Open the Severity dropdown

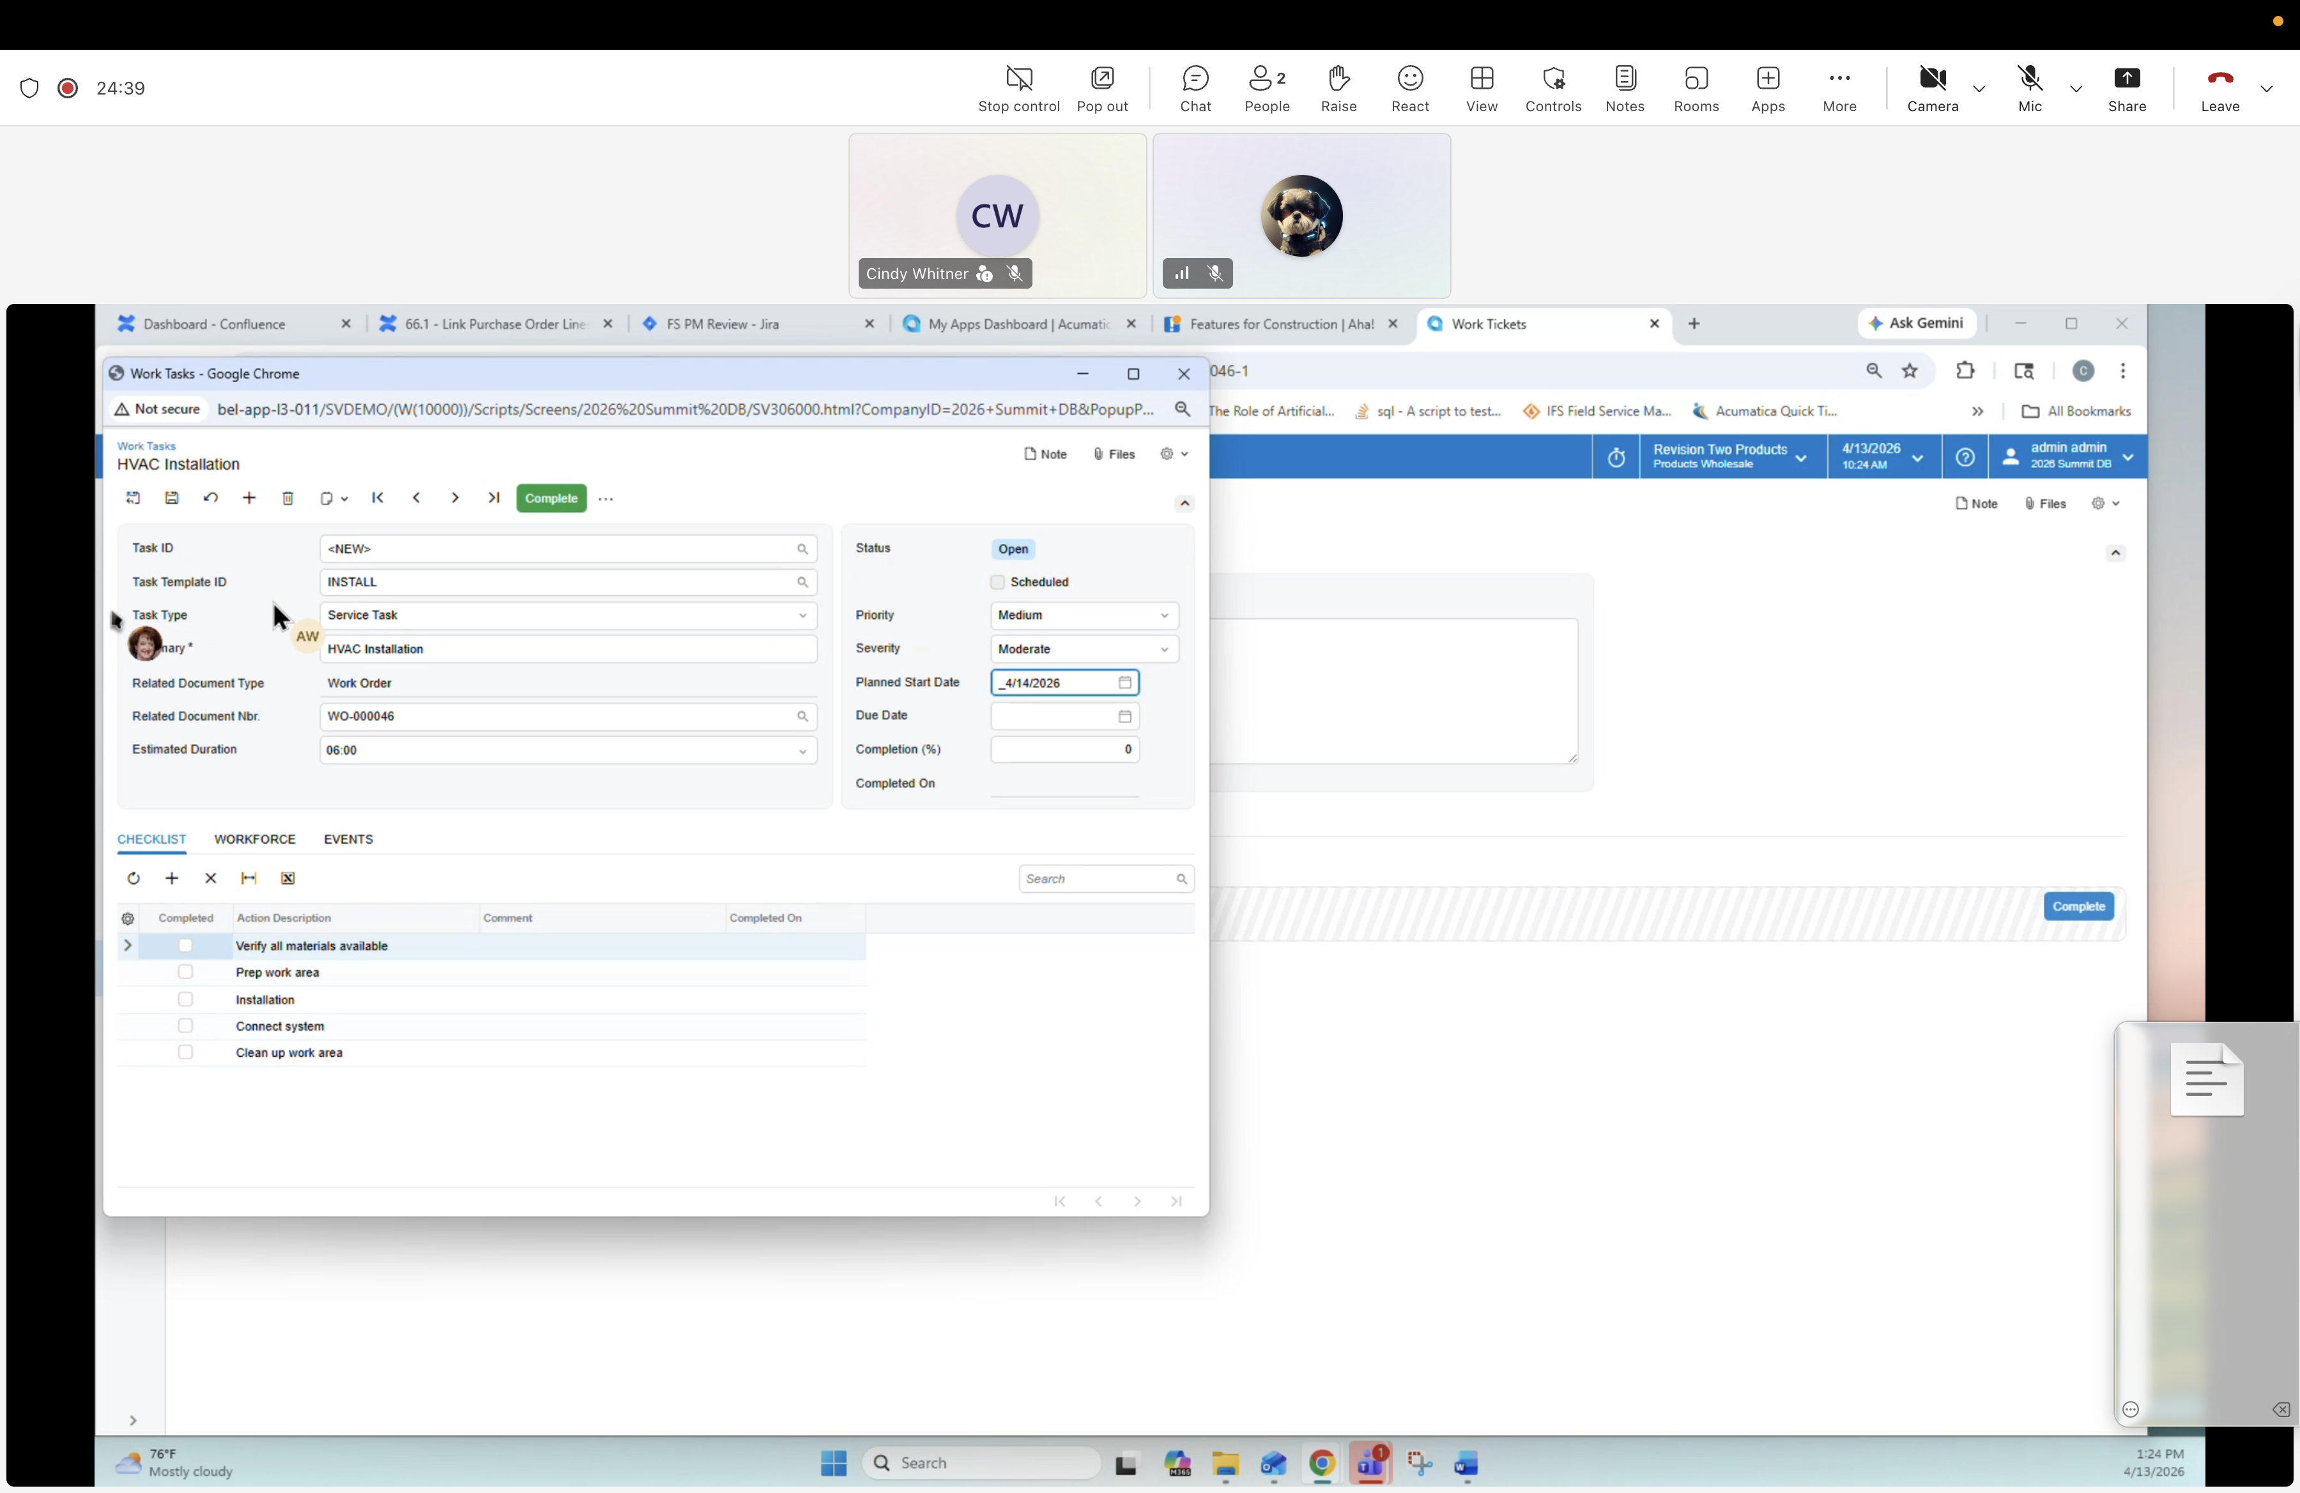(1165, 649)
